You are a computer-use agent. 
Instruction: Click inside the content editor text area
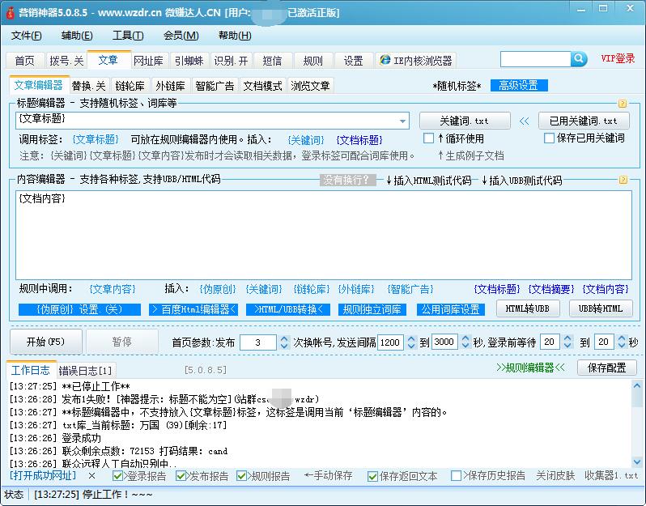coord(324,235)
